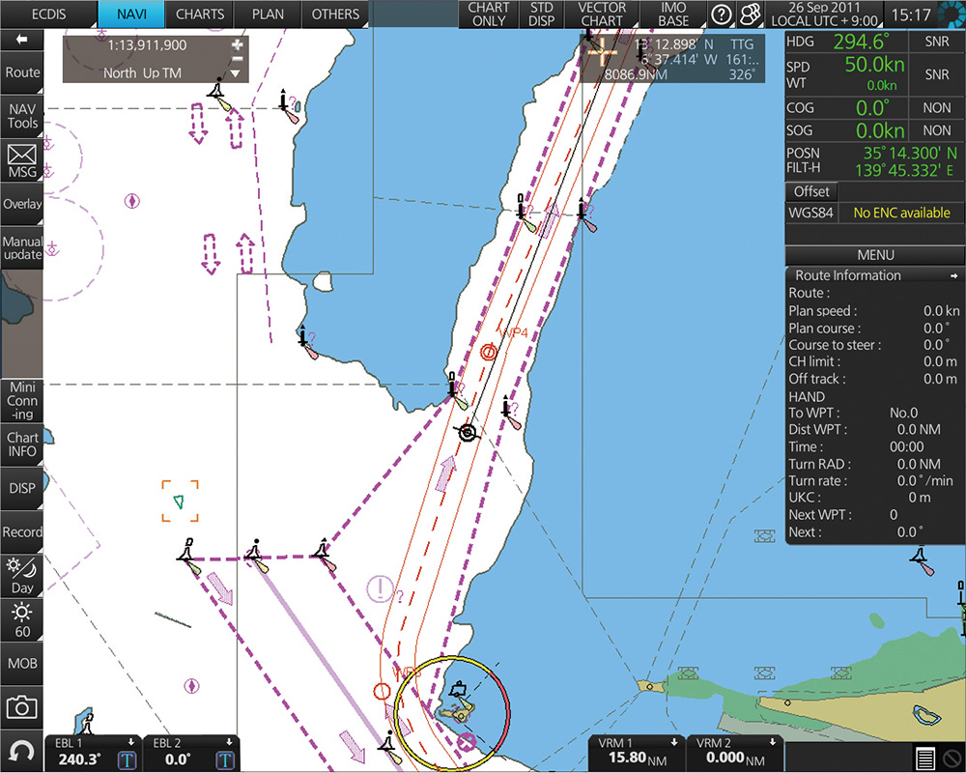Image resolution: width=966 pixels, height=773 pixels.
Task: Toggle CHART ONLY display
Action: (x=489, y=14)
